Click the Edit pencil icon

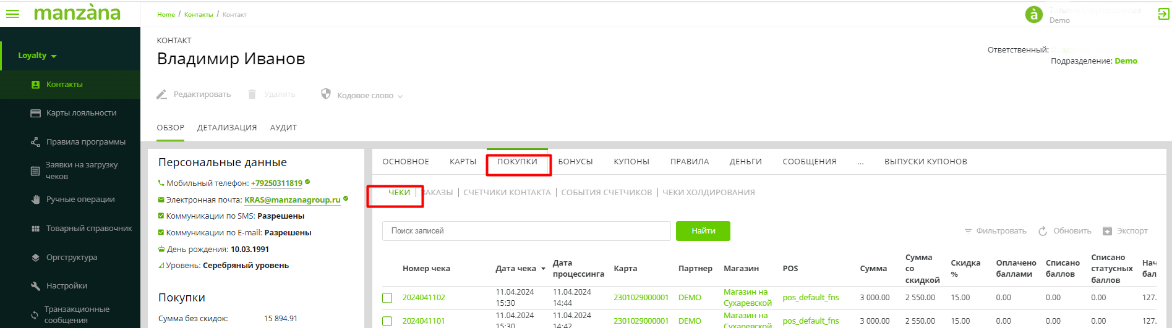click(162, 95)
